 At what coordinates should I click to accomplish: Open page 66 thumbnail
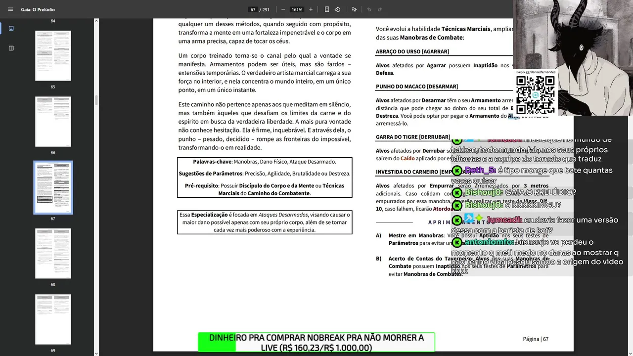[53, 122]
